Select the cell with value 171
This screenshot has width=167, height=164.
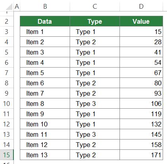[x=141, y=155]
